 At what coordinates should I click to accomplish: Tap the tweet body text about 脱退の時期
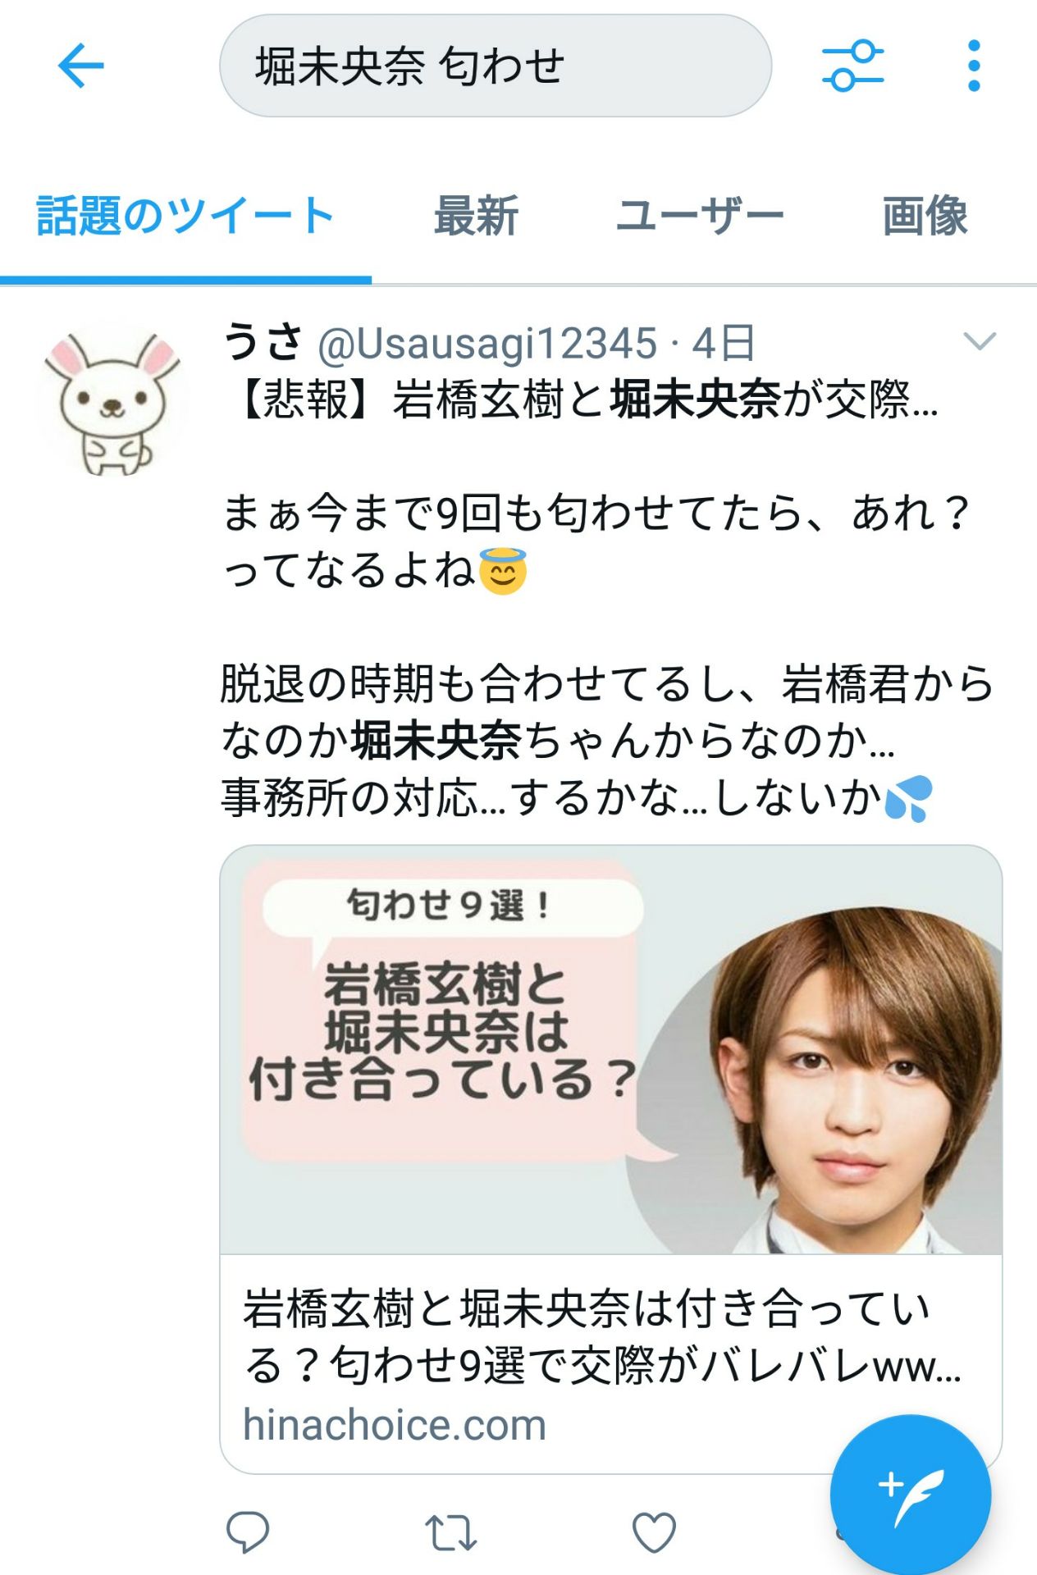[607, 740]
